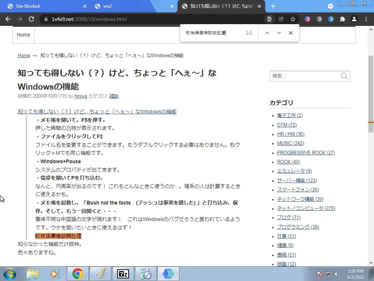Open the search-by-image icon in the address bar

[269, 19]
